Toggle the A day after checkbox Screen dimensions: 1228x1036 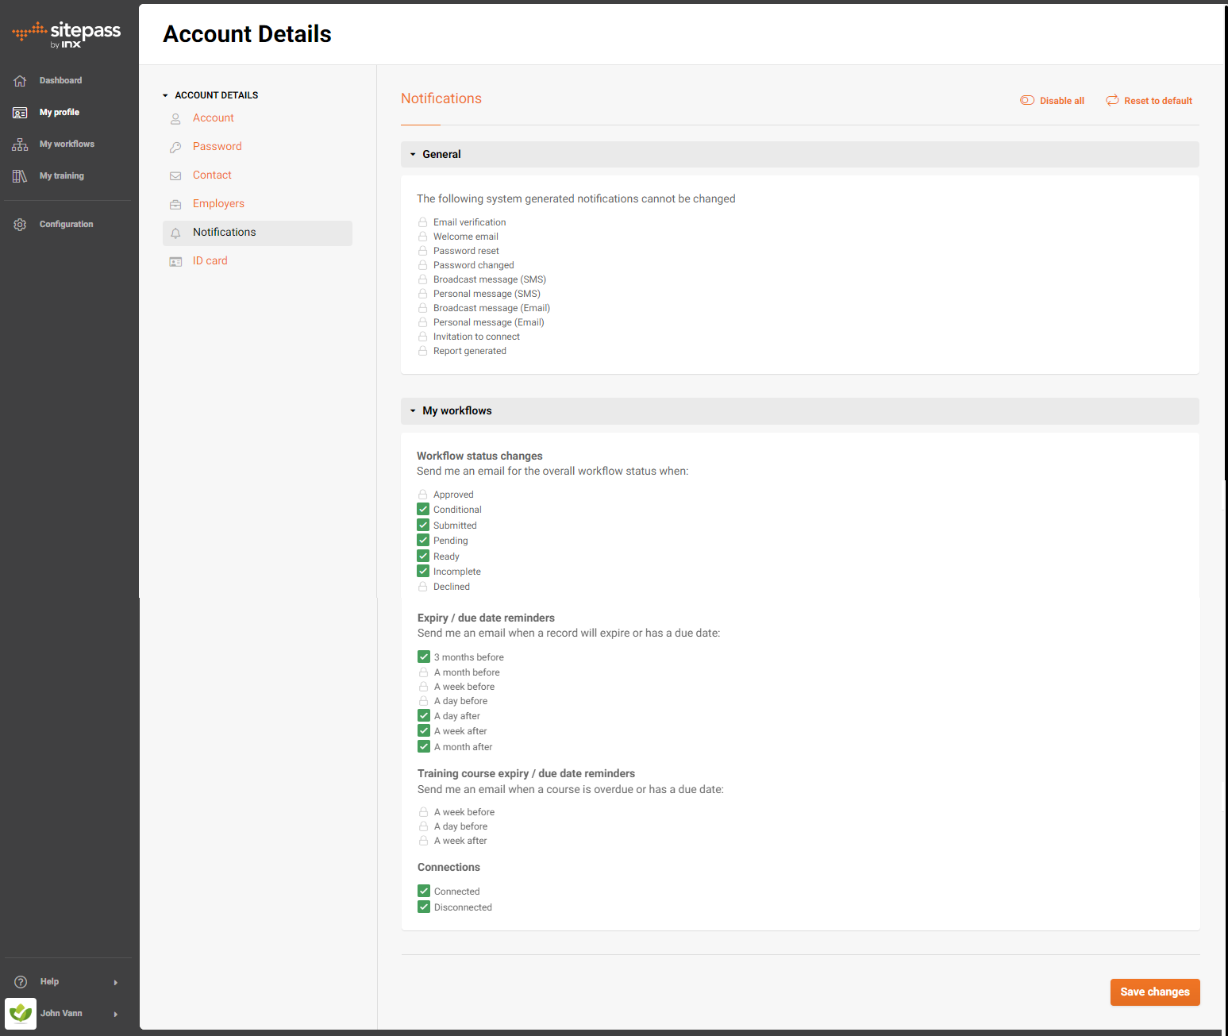424,715
